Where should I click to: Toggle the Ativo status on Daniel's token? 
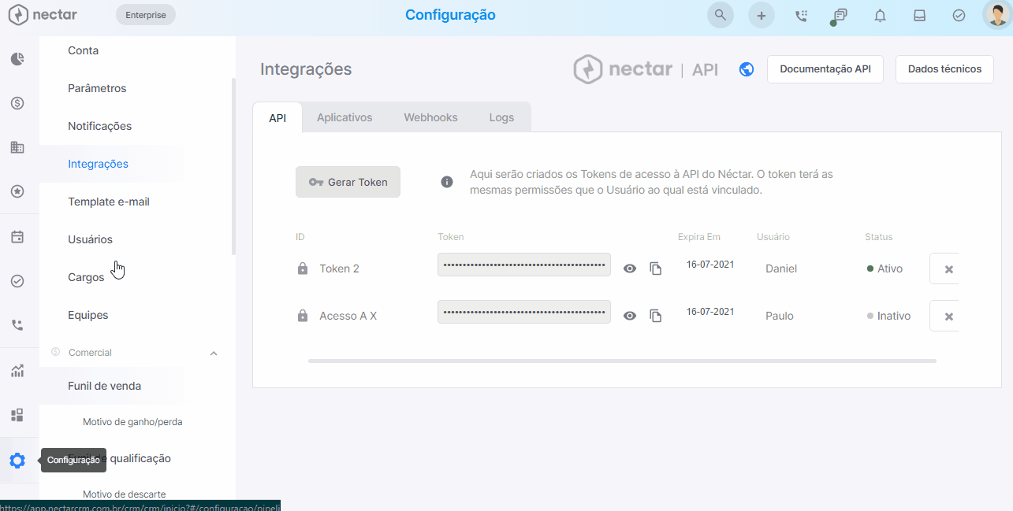pyautogui.click(x=884, y=268)
